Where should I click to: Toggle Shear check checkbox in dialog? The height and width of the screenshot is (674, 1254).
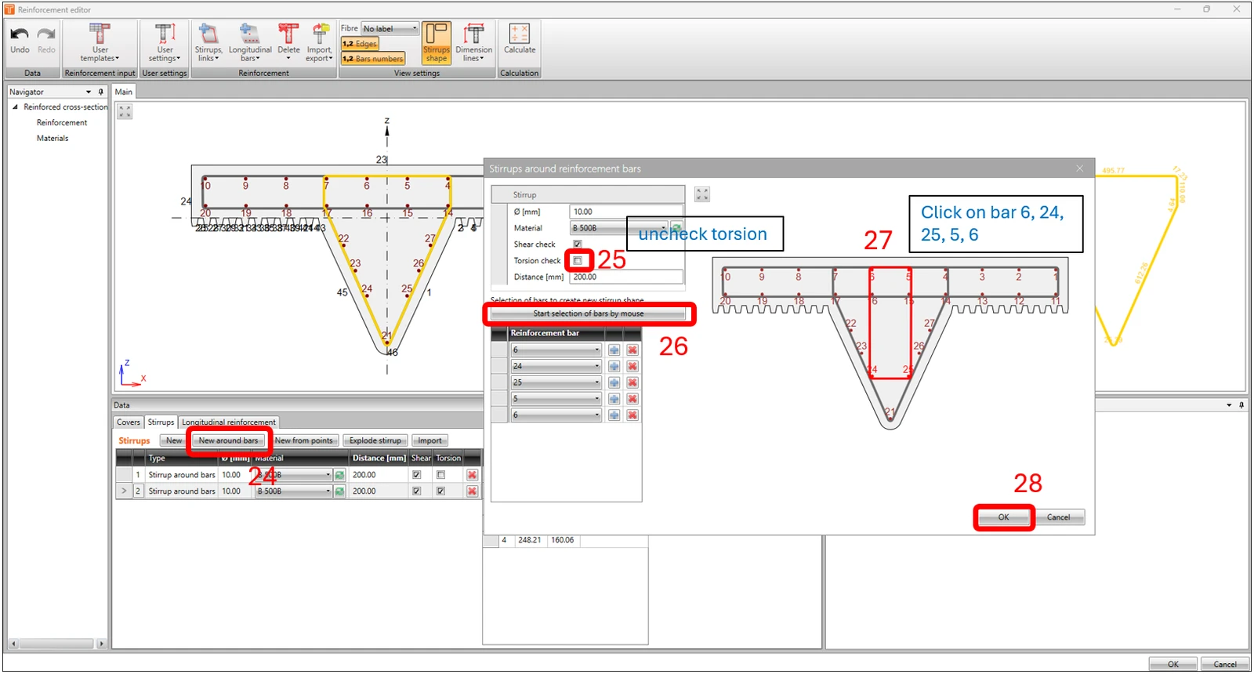coord(578,245)
